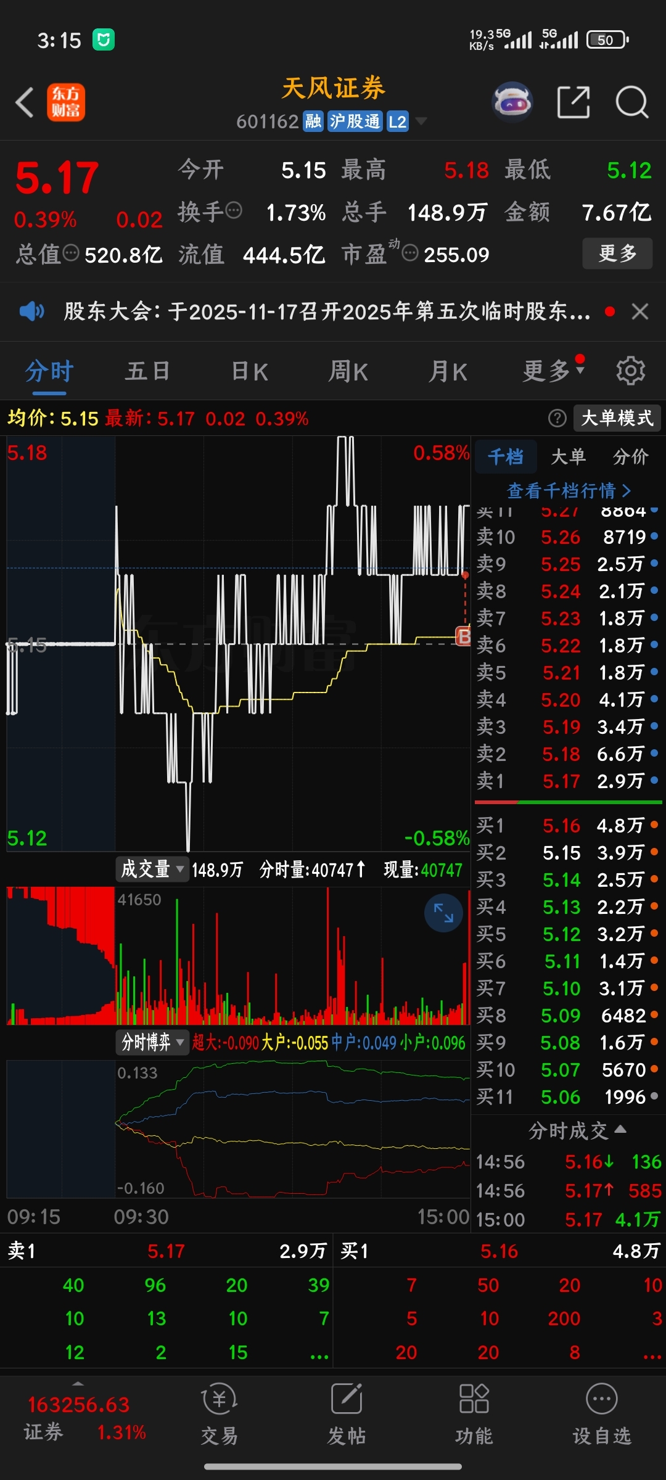Select 买8 5.09 order row
The image size is (666, 1480).
pos(567,1015)
